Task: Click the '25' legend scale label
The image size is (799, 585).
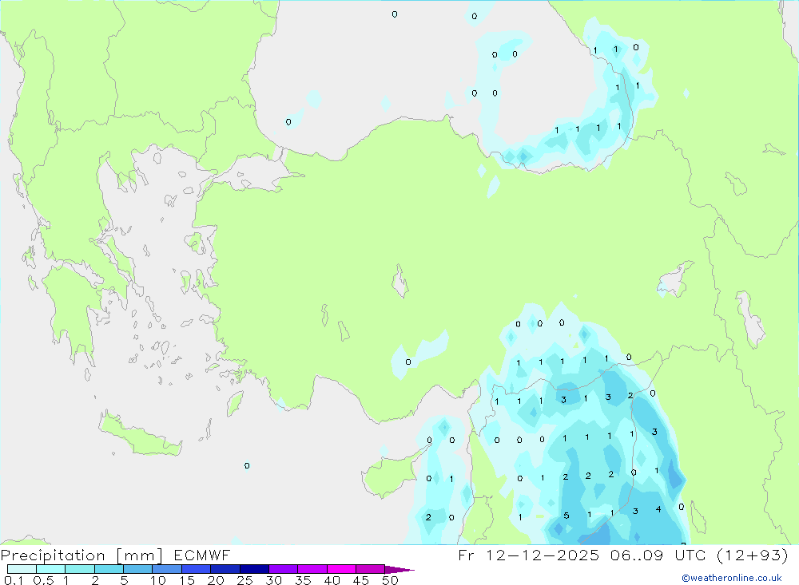Action: (244, 580)
